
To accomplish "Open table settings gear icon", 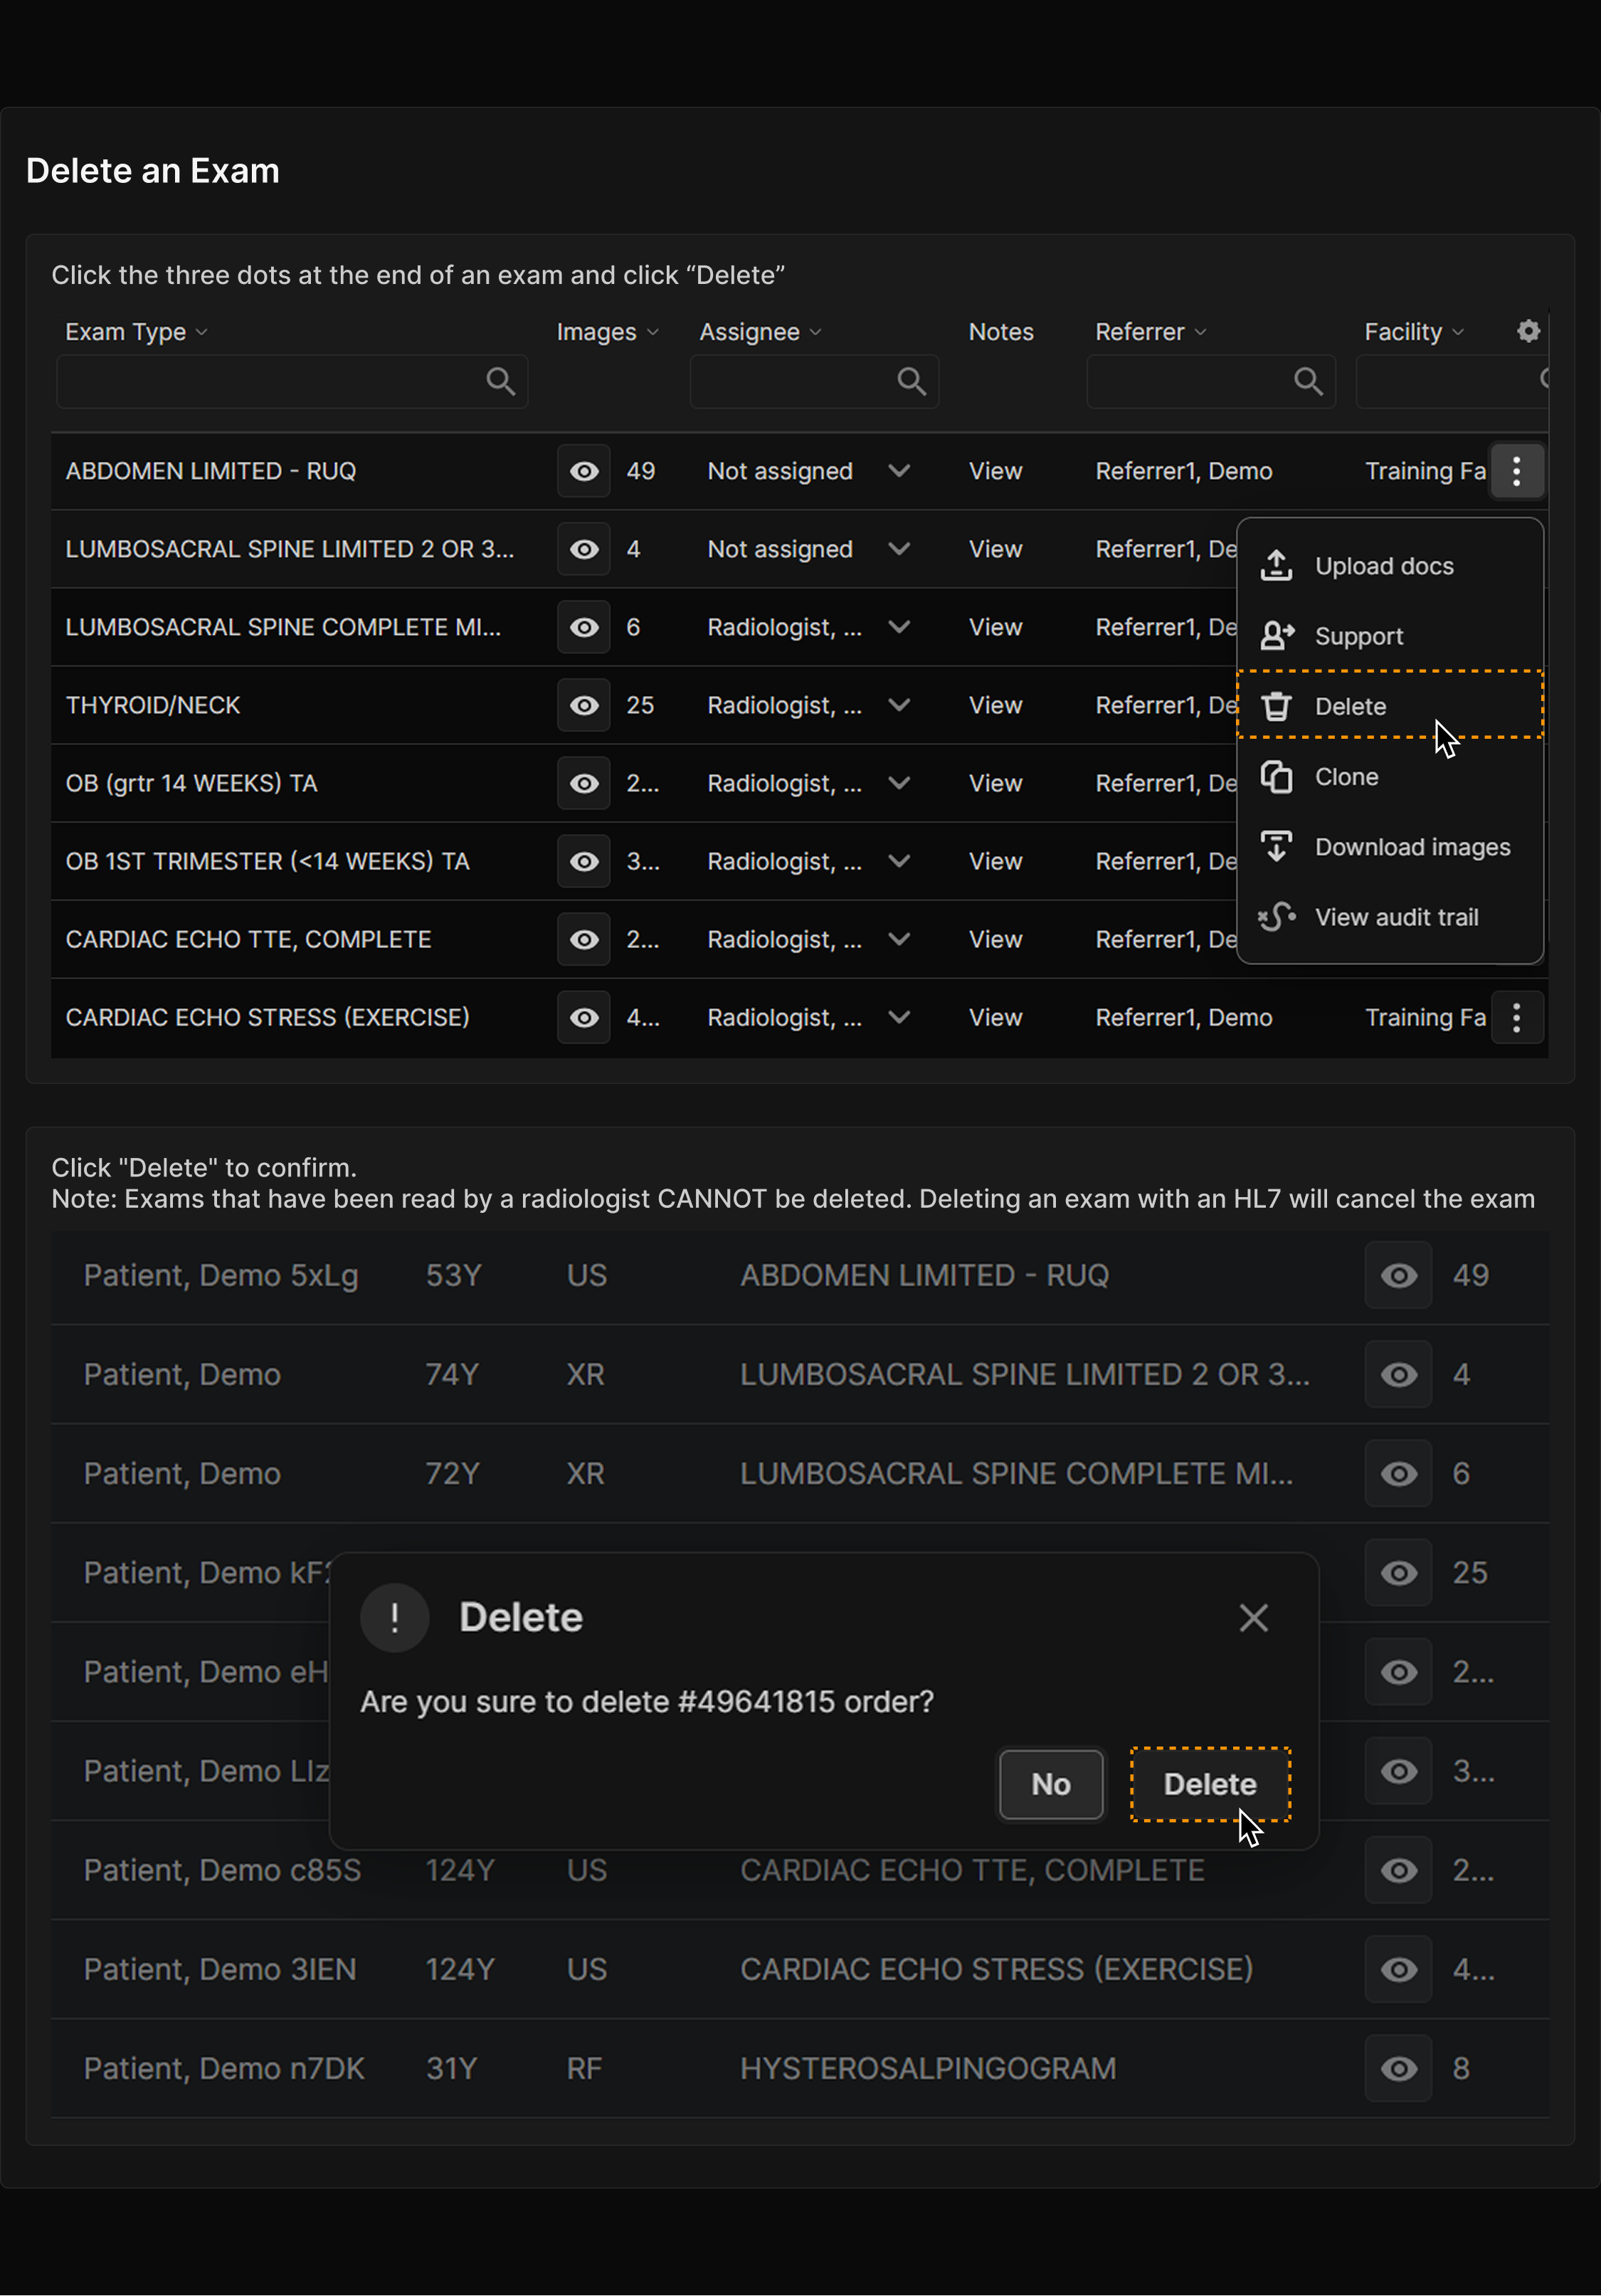I will coord(1528,331).
